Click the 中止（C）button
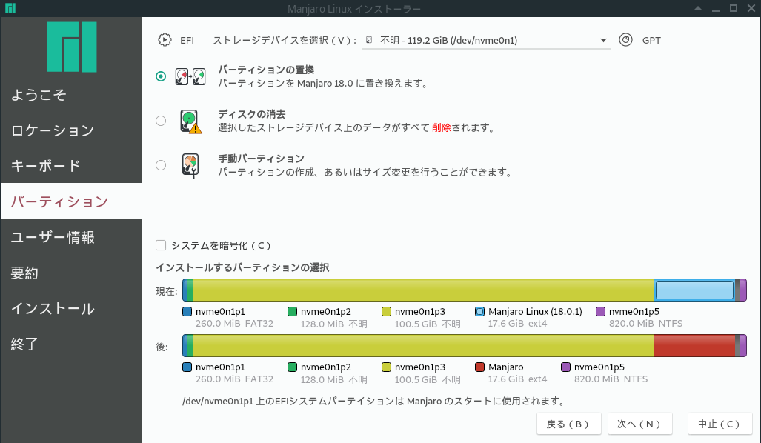Screen dimensions: 761x443 pos(719,423)
